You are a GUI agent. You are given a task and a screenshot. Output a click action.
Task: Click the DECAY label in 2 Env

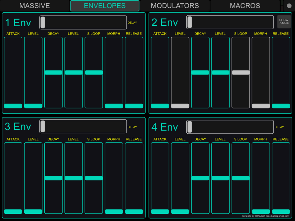click(200, 34)
